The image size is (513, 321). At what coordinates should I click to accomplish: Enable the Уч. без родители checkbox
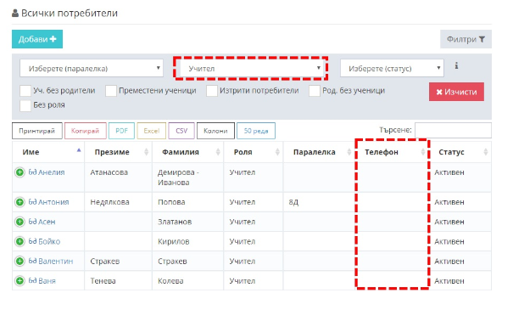tap(25, 91)
